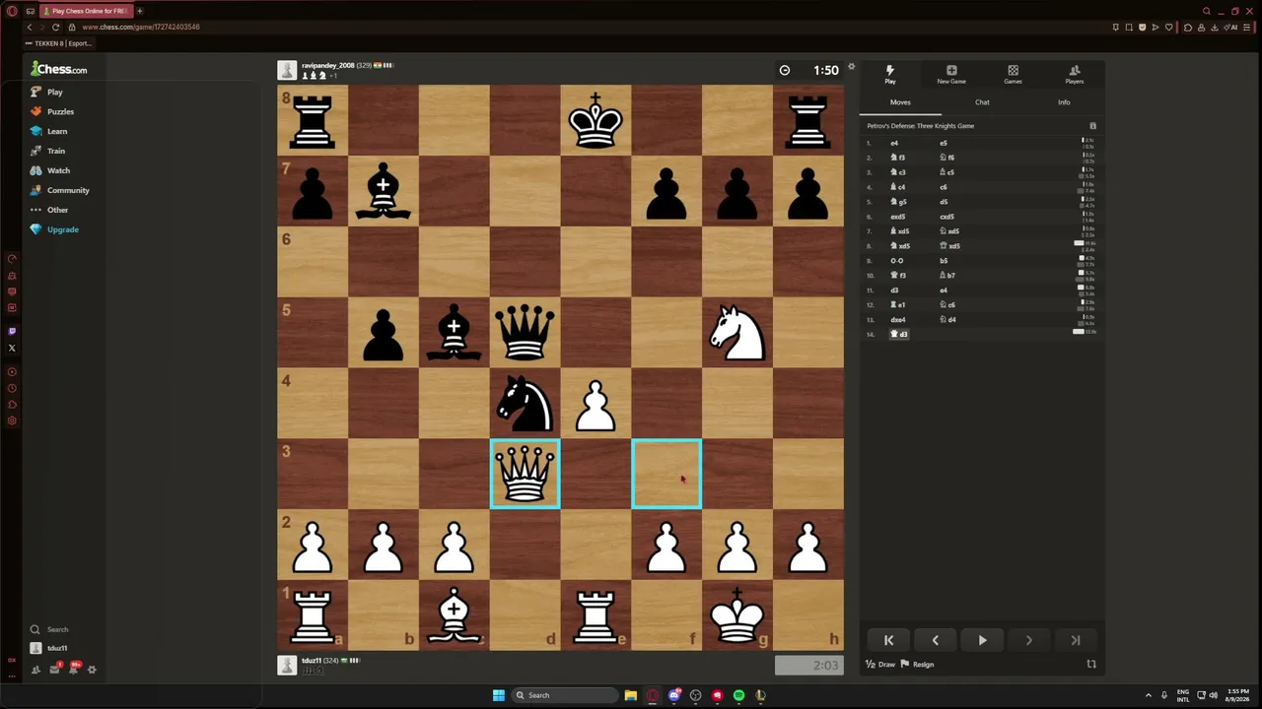Open the Windows Start menu
The width and height of the screenshot is (1262, 709).
[499, 695]
